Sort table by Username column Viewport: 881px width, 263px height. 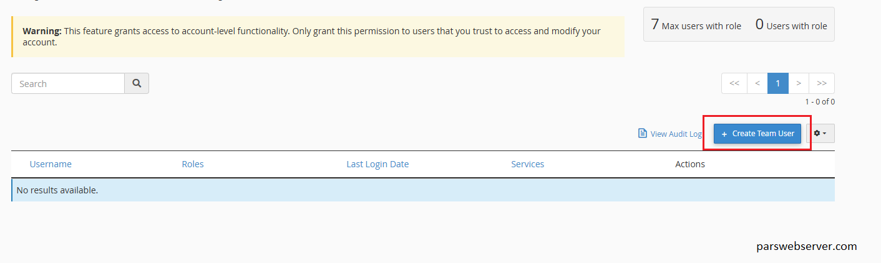(x=51, y=164)
